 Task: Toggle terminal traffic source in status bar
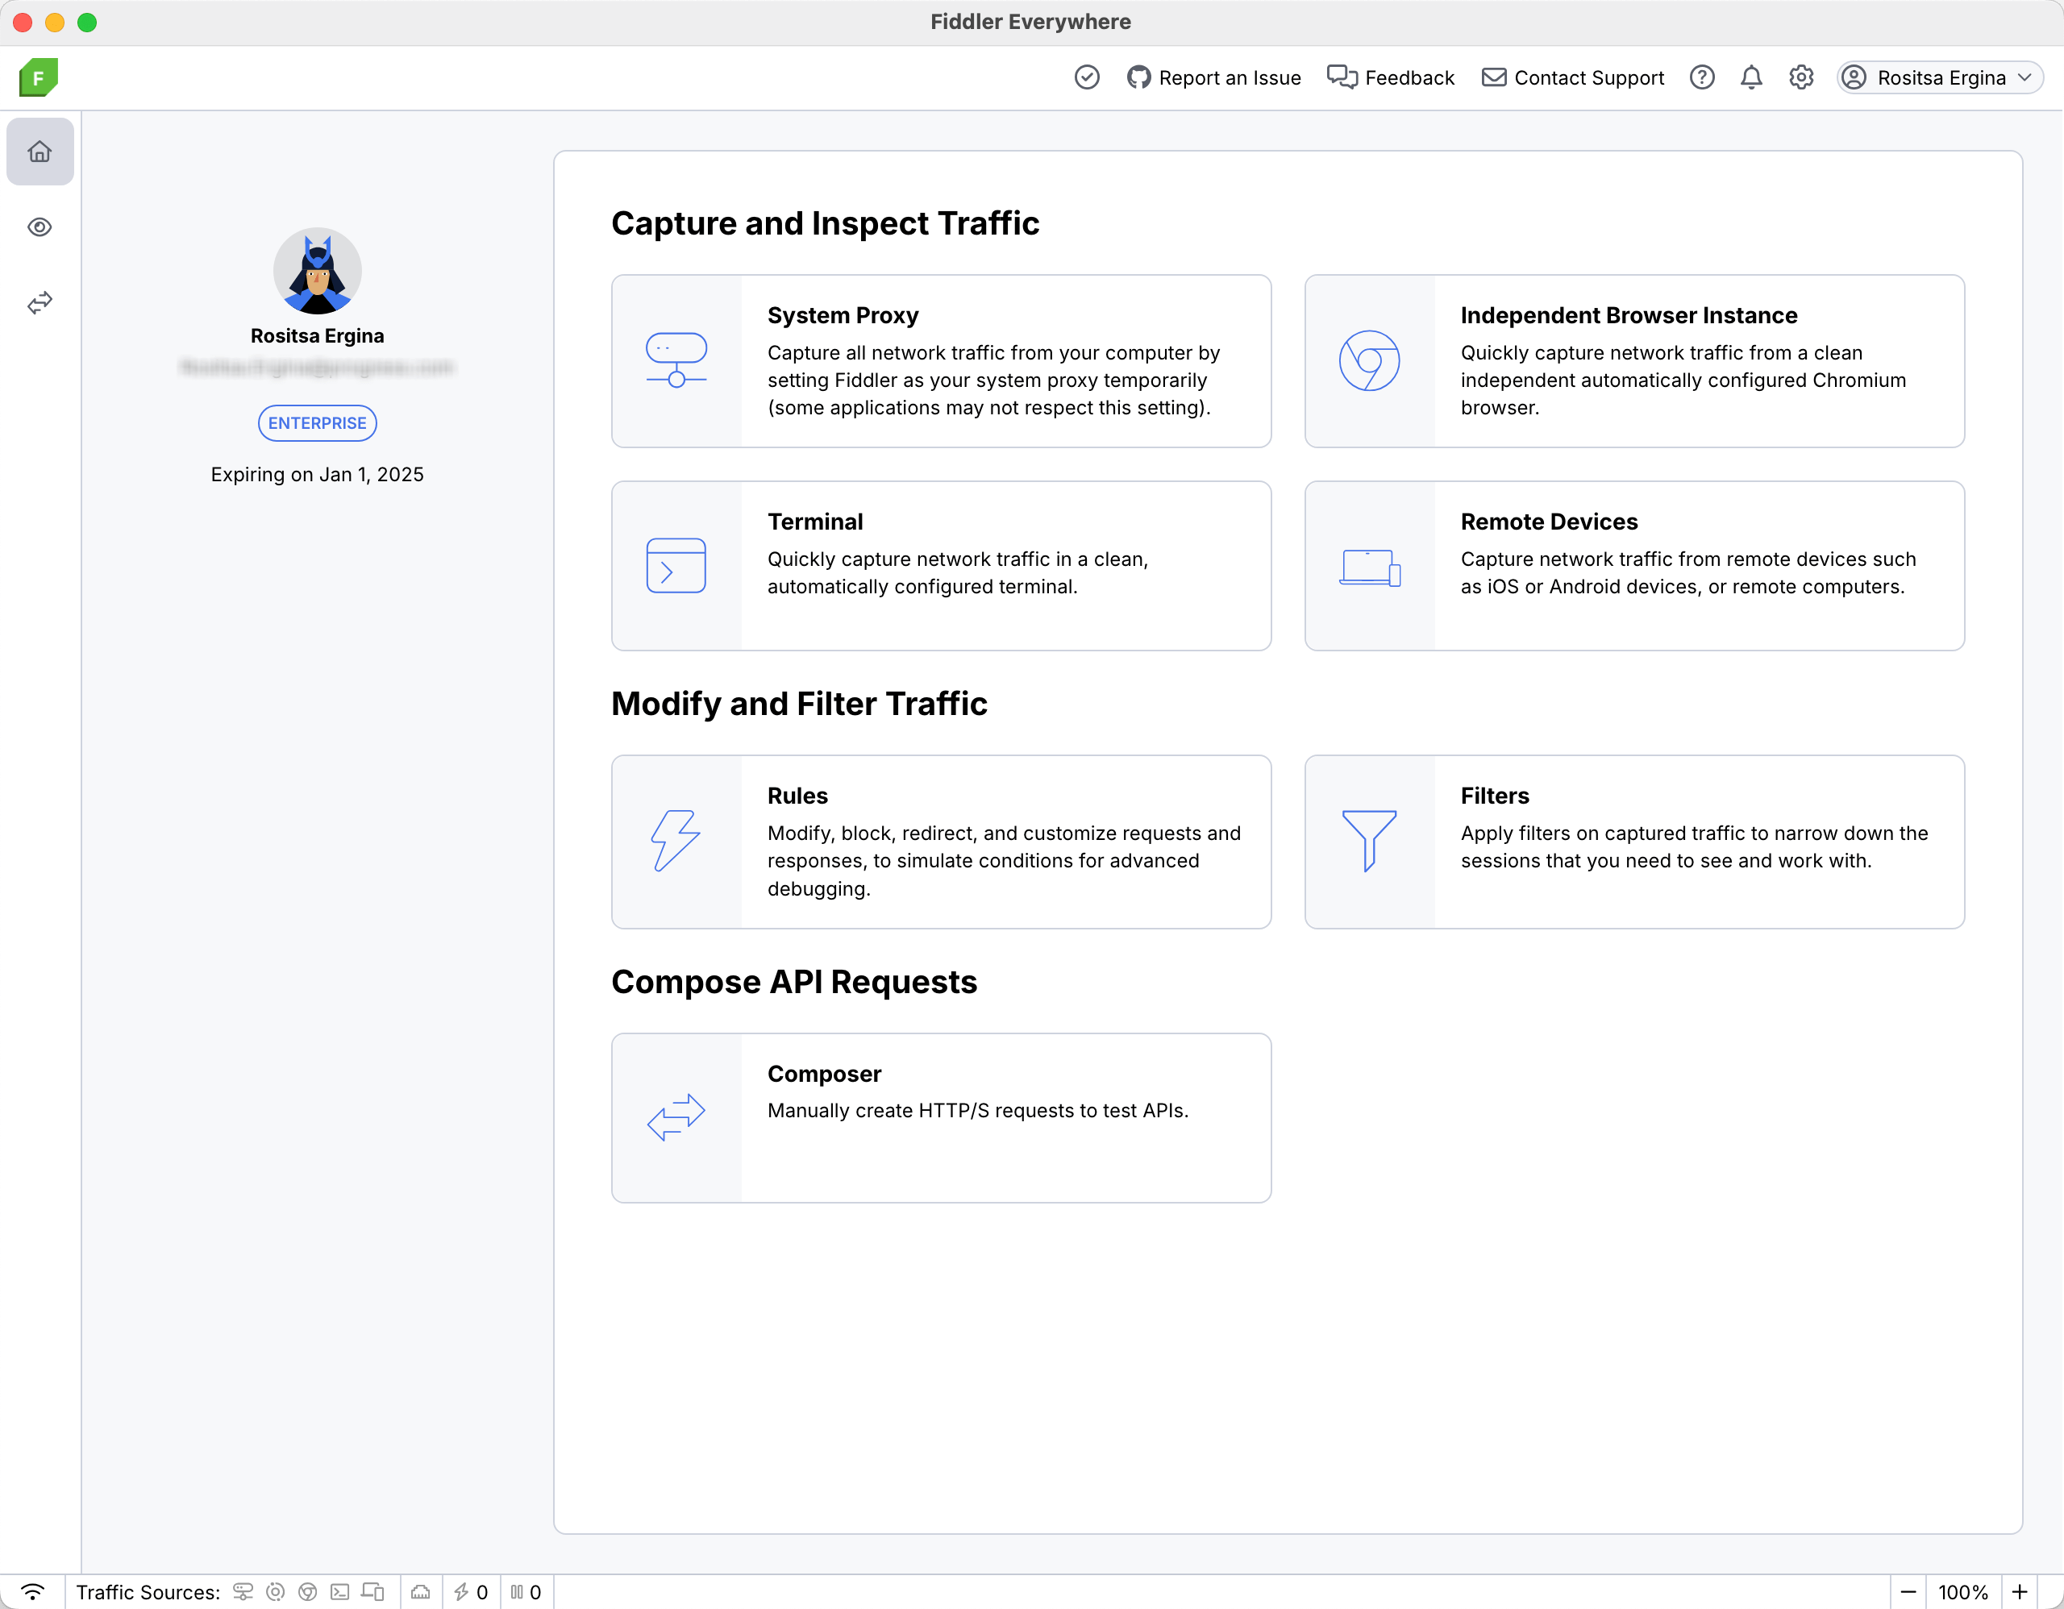tap(340, 1592)
